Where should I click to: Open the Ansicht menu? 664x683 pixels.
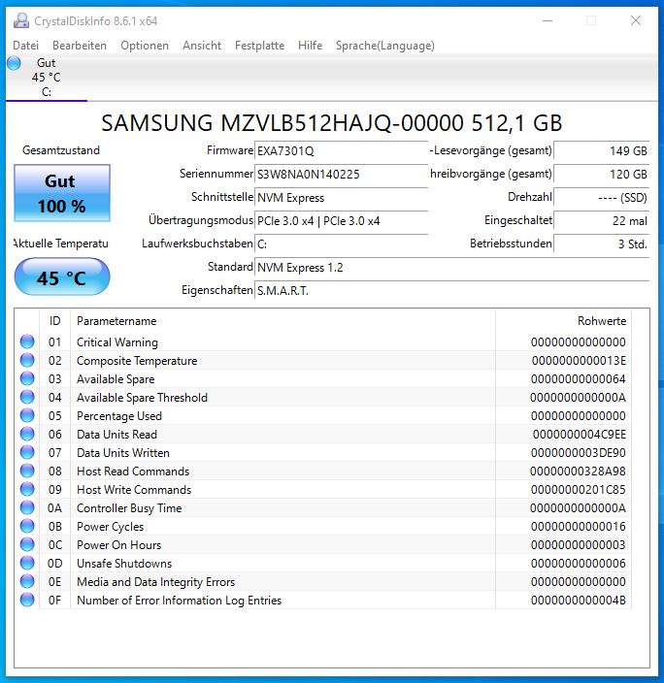tap(202, 46)
